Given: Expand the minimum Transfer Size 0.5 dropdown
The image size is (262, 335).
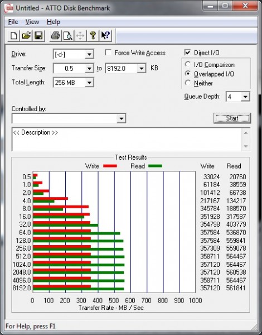Looking at the screenshot, I should click(89, 68).
